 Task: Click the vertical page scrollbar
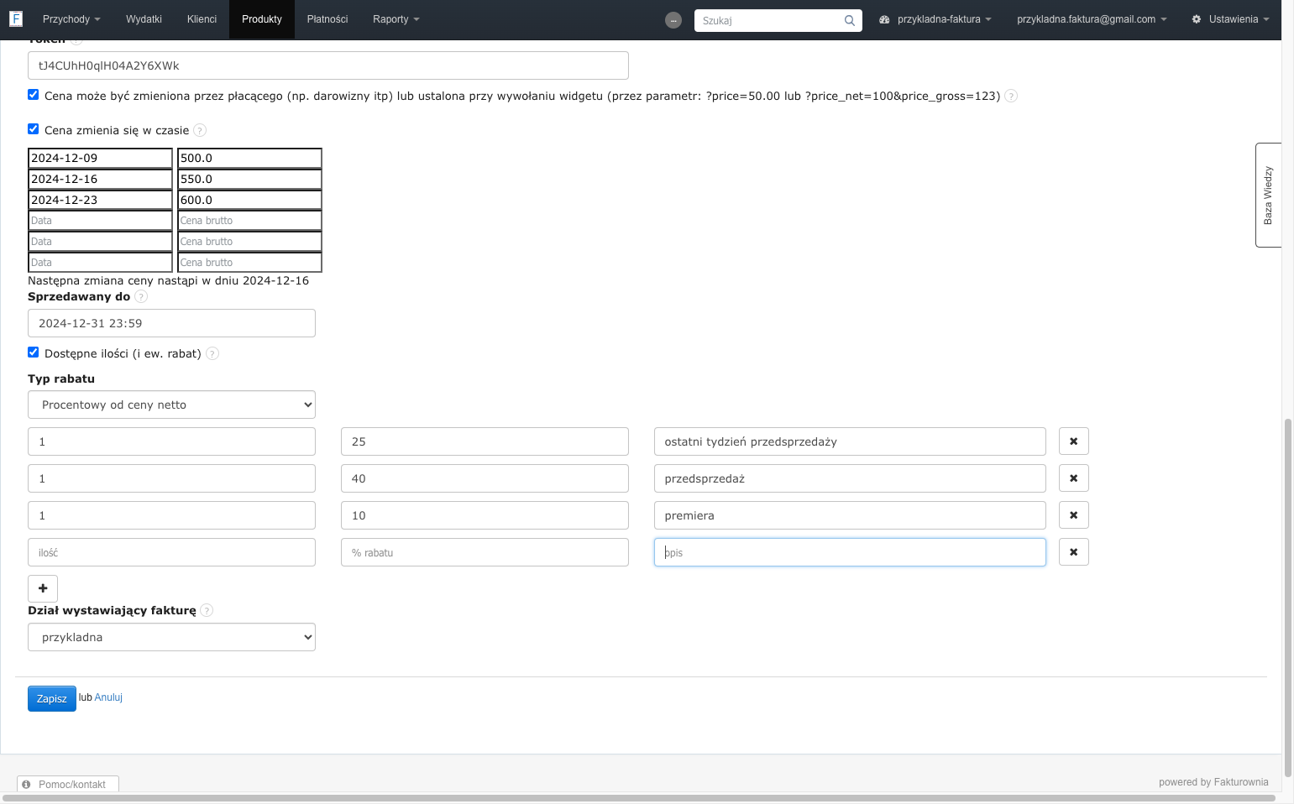tap(1288, 598)
